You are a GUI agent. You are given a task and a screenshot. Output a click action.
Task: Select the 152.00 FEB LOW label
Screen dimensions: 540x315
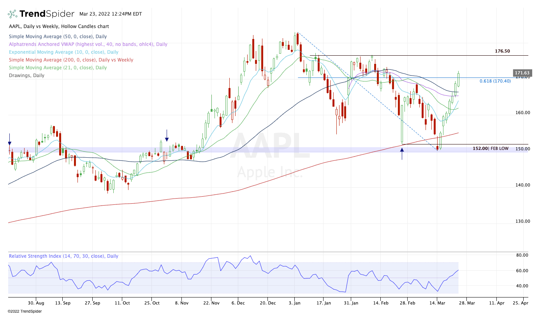tap(491, 148)
